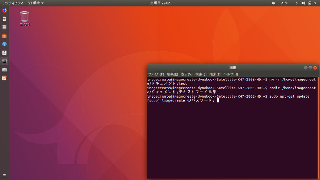Image resolution: width=320 pixels, height=180 pixels.
Task: Click the 'e/ドキュメント/test' path text
Action: coord(167,84)
